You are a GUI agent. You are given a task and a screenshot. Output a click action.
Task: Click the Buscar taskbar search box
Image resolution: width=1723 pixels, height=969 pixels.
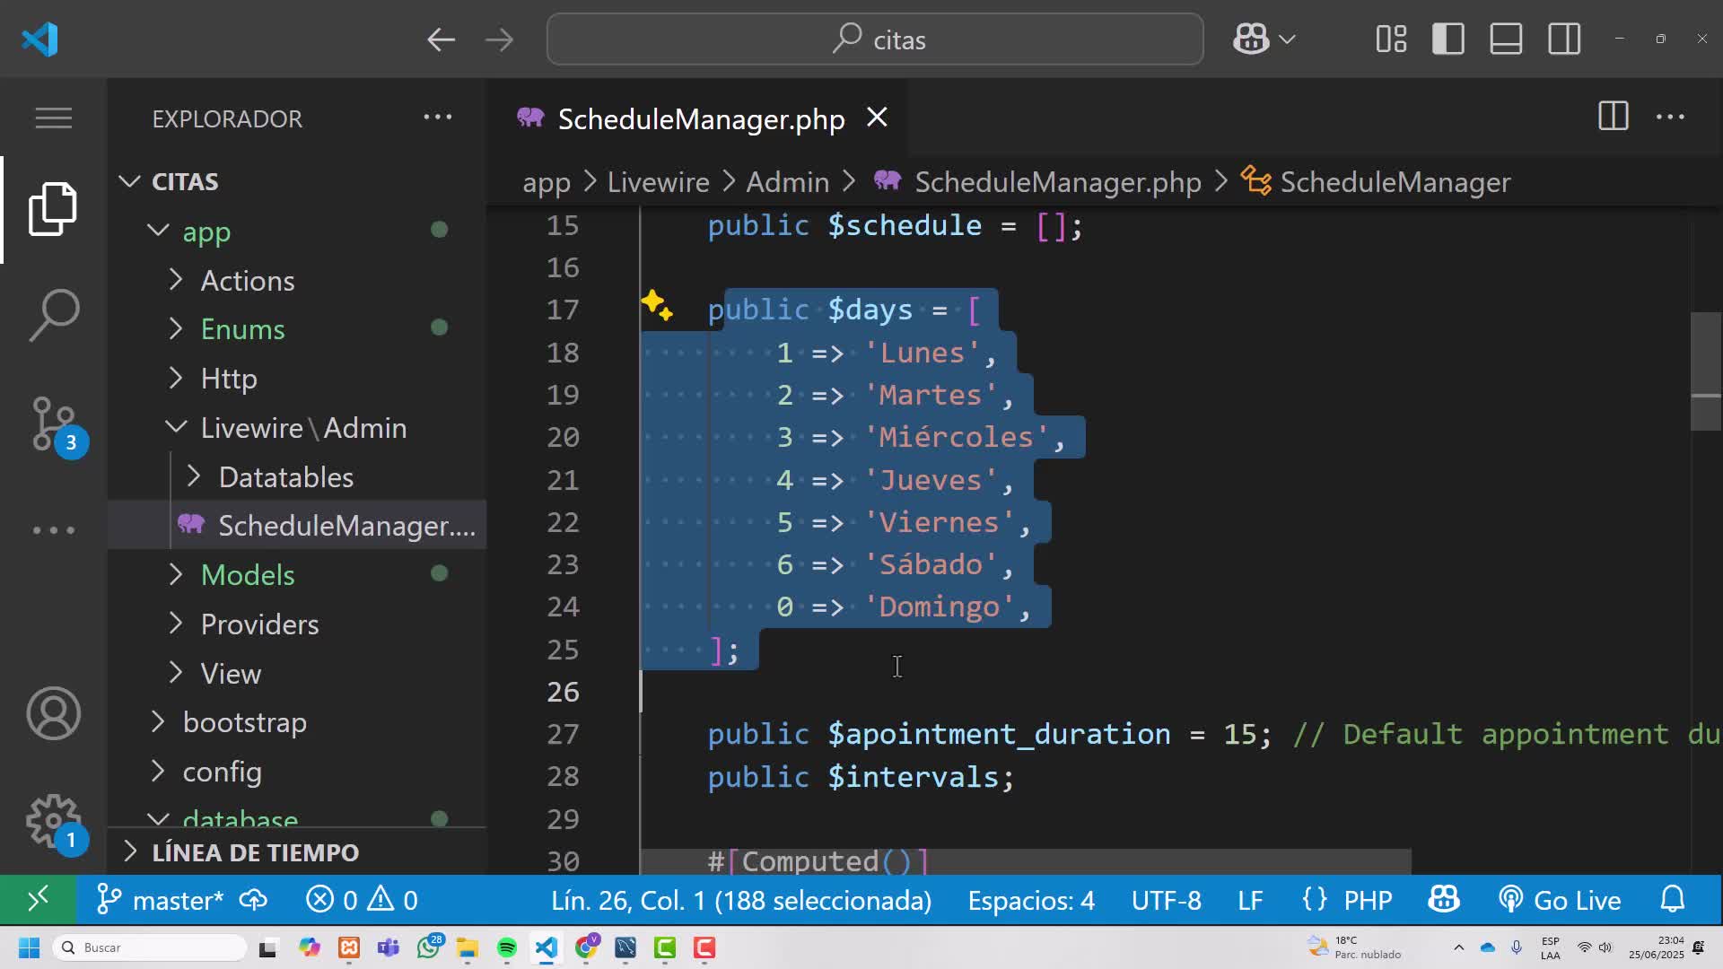coord(151,947)
